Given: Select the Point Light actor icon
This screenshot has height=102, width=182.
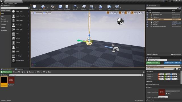Looking at the screenshot, I should [x=14, y=25].
